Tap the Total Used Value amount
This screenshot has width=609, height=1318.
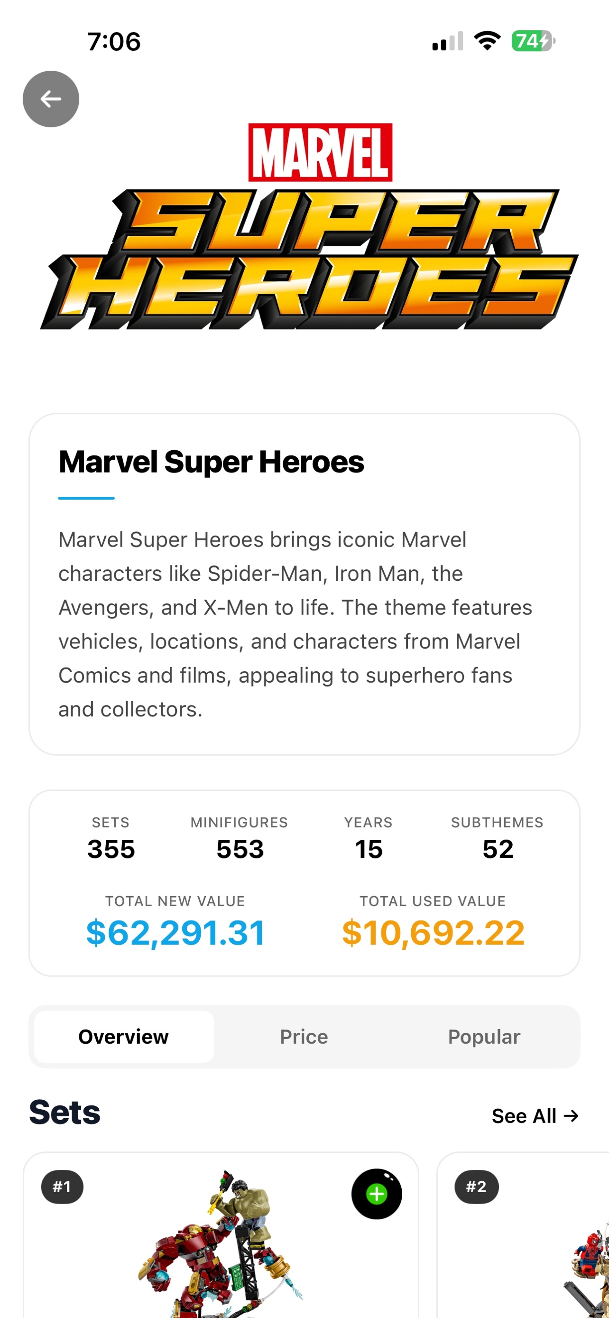click(433, 932)
